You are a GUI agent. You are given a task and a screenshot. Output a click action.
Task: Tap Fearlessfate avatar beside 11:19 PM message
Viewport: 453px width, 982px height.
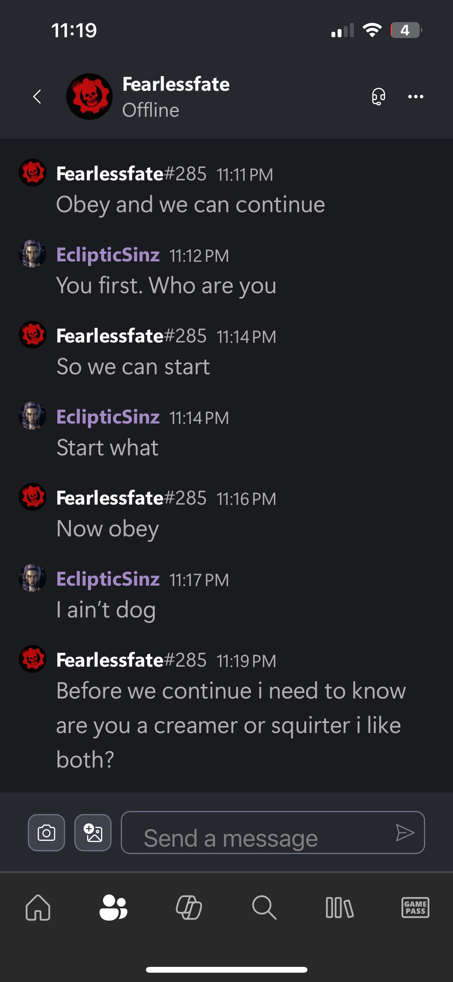(33, 659)
